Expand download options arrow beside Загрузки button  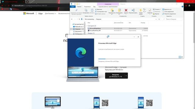pos(126,76)
